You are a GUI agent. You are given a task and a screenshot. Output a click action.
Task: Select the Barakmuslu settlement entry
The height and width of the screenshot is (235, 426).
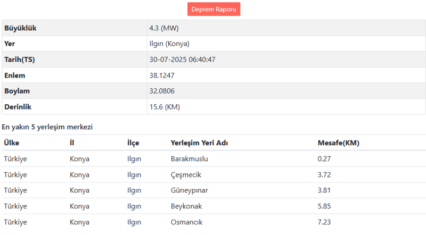point(189,158)
